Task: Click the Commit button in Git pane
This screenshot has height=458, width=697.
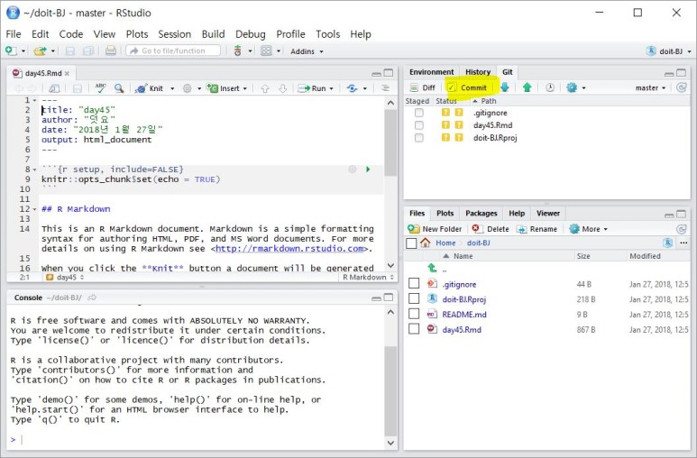Action: pyautogui.click(x=467, y=87)
